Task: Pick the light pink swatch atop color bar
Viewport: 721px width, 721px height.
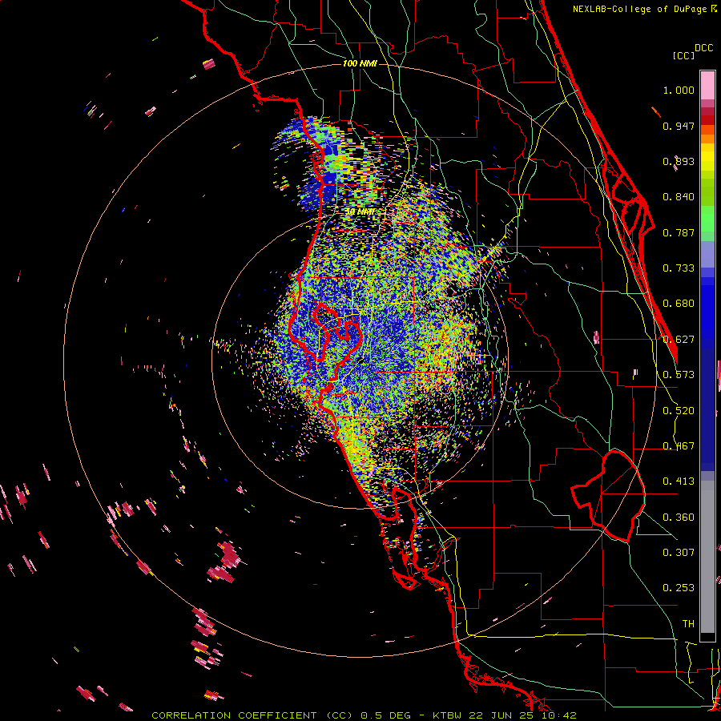Action: (x=707, y=85)
